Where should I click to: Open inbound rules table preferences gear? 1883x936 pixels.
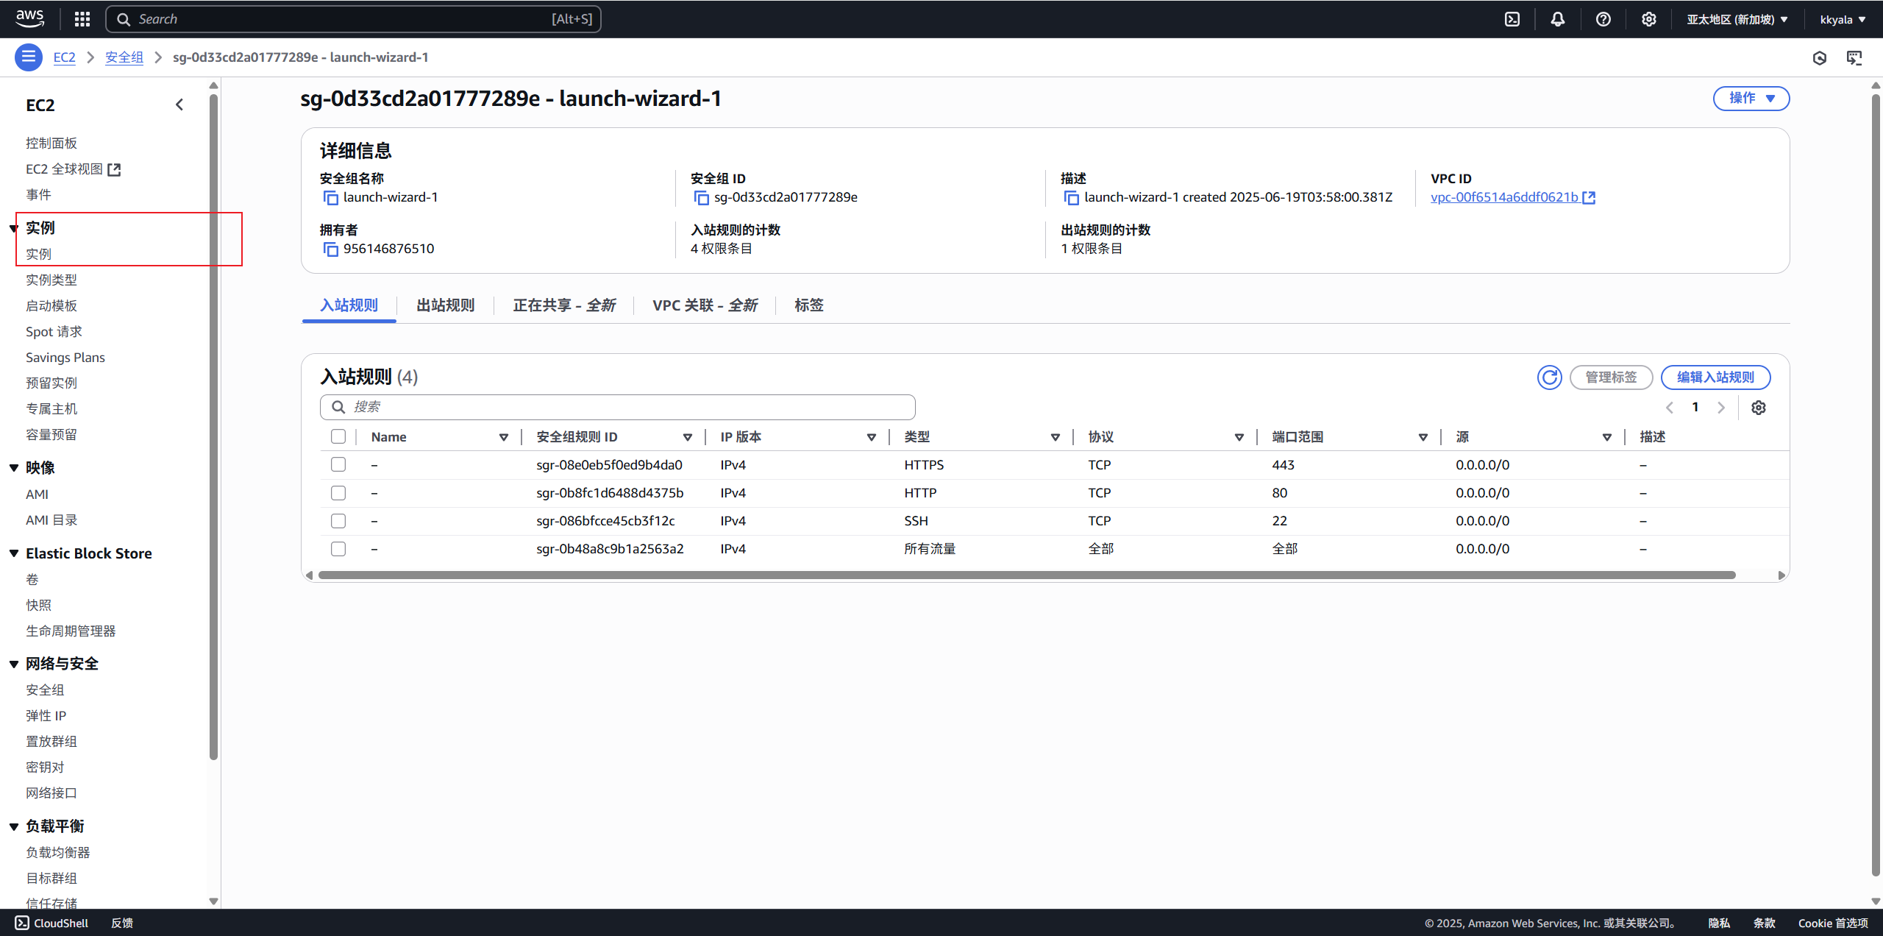1759,408
